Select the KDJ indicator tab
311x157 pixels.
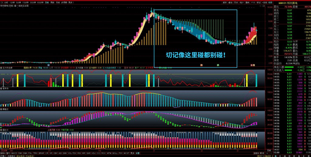pos(94,153)
